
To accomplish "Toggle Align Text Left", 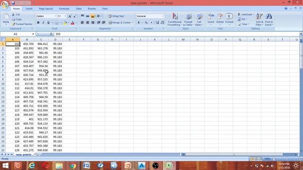I will (x=82, y=23).
